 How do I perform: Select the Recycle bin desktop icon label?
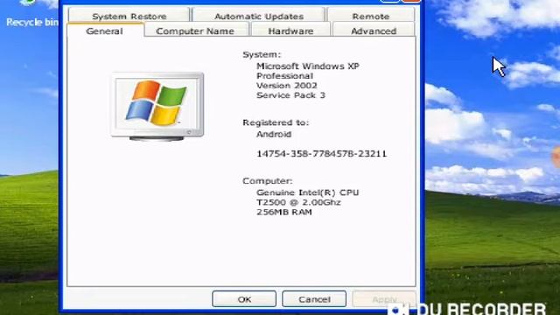(x=31, y=22)
